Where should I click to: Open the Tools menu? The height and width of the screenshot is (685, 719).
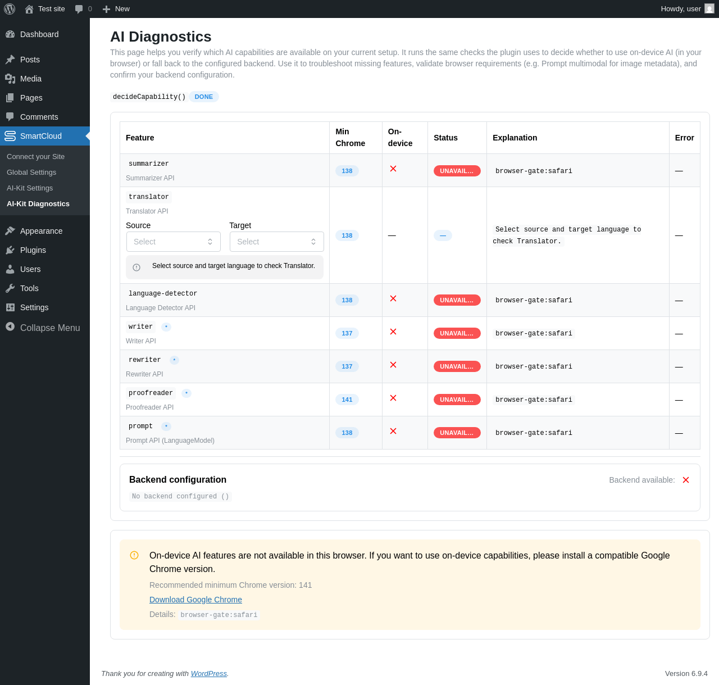(29, 288)
